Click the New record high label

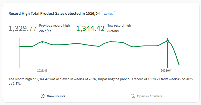click(x=119, y=26)
